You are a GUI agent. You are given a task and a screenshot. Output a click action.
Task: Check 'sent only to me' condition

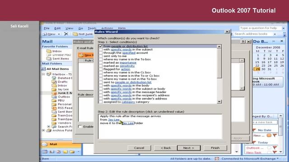pos(101,56)
